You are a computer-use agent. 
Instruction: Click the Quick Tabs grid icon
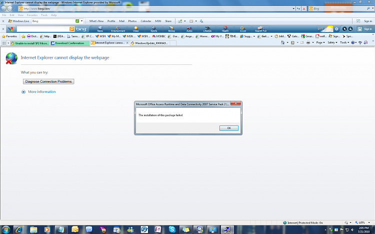[x=4, y=43]
